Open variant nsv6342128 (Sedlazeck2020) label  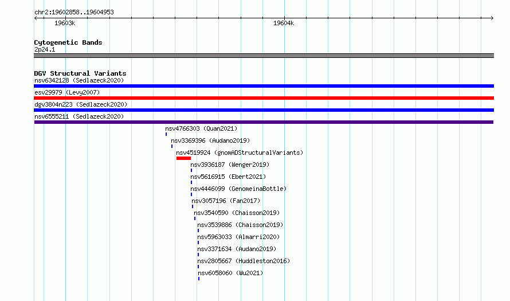(x=79, y=80)
